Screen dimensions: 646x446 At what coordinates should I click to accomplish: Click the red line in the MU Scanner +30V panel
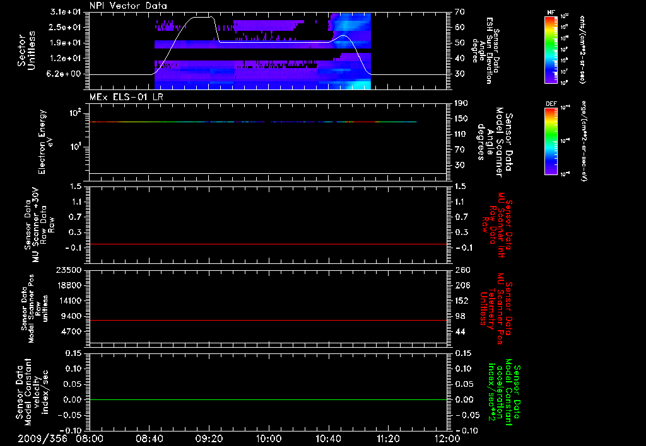coord(268,244)
